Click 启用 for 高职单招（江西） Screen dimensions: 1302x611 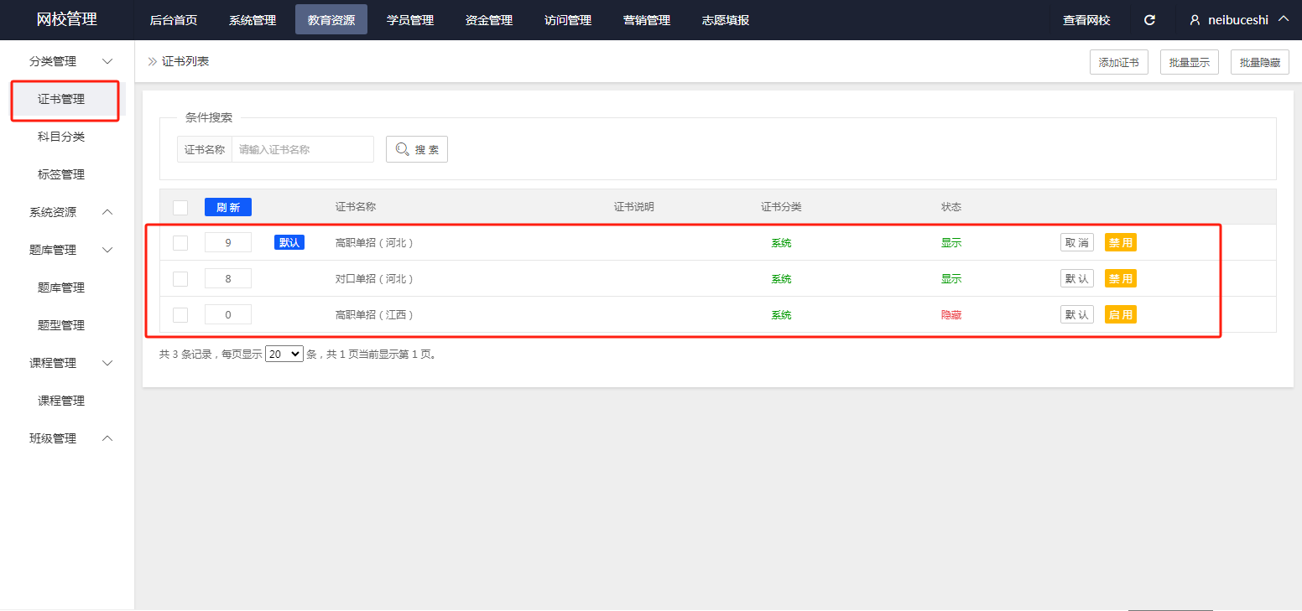[x=1121, y=314]
